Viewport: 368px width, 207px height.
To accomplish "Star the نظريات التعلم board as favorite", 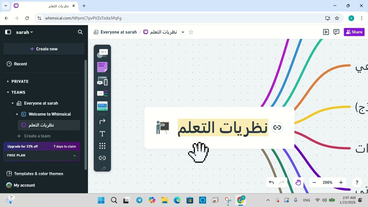I will [191, 32].
